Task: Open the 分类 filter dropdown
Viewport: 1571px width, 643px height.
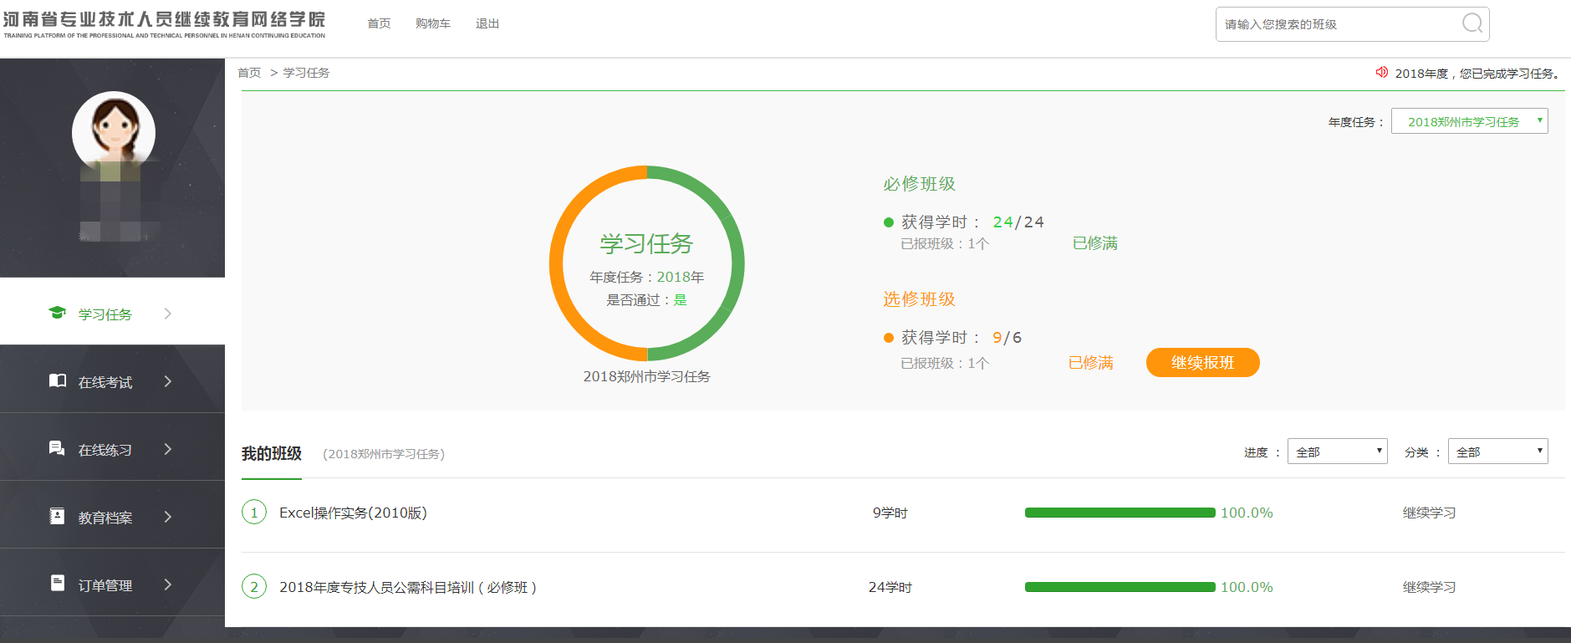Action: click(x=1497, y=452)
